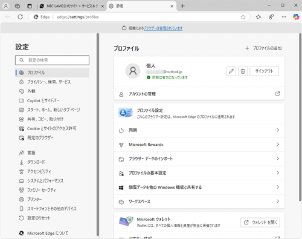Viewport: 302px width, 239px height.
Task: Delete profile with trash icon
Action: point(243,71)
